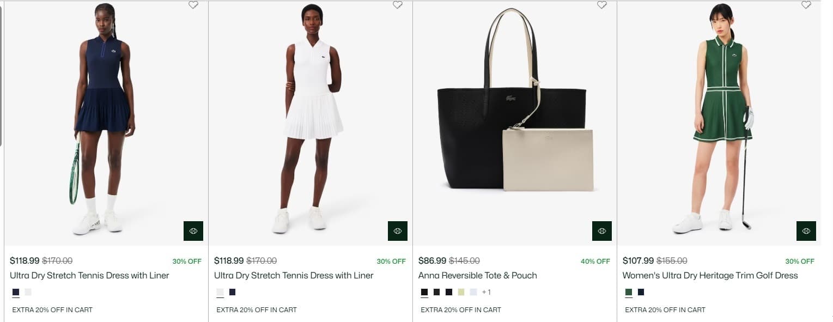Favorite the navy tennis dress with heart icon
833x322 pixels.
click(193, 4)
